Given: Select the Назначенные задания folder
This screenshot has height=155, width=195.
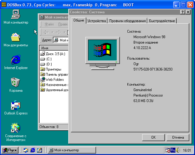Looking at the screenshot, I should click(54, 85).
